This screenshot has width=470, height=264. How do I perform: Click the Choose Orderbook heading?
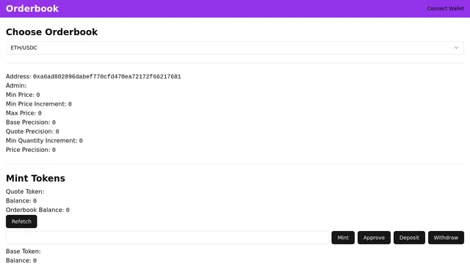[x=52, y=32]
